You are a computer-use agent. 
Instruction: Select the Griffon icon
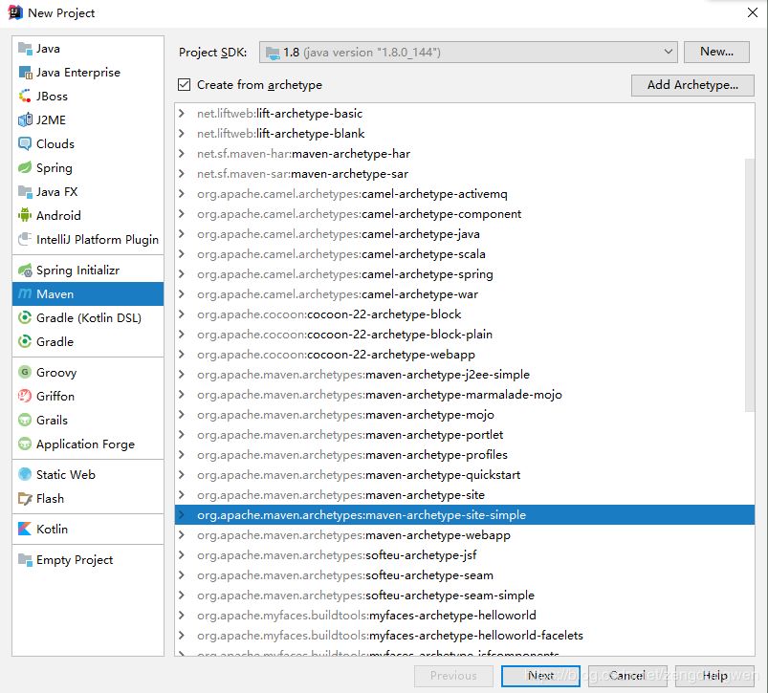pyautogui.click(x=25, y=396)
